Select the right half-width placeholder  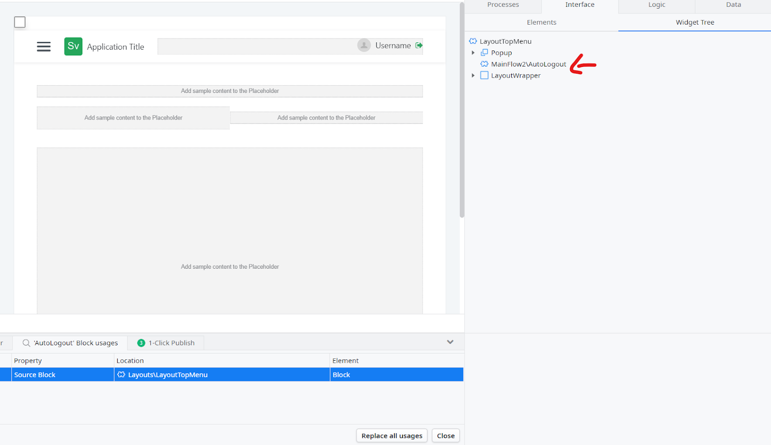(x=327, y=118)
